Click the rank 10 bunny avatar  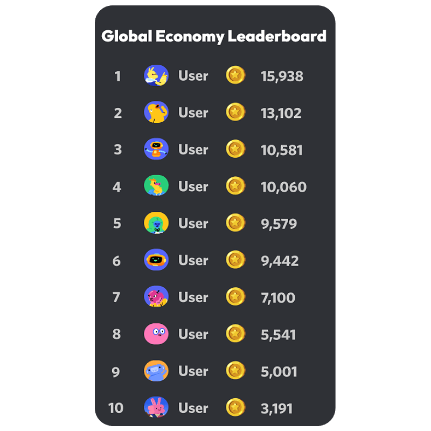coord(156,408)
